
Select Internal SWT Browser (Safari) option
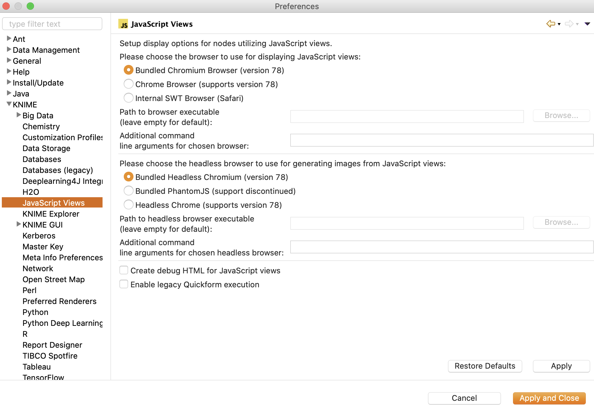tap(129, 98)
